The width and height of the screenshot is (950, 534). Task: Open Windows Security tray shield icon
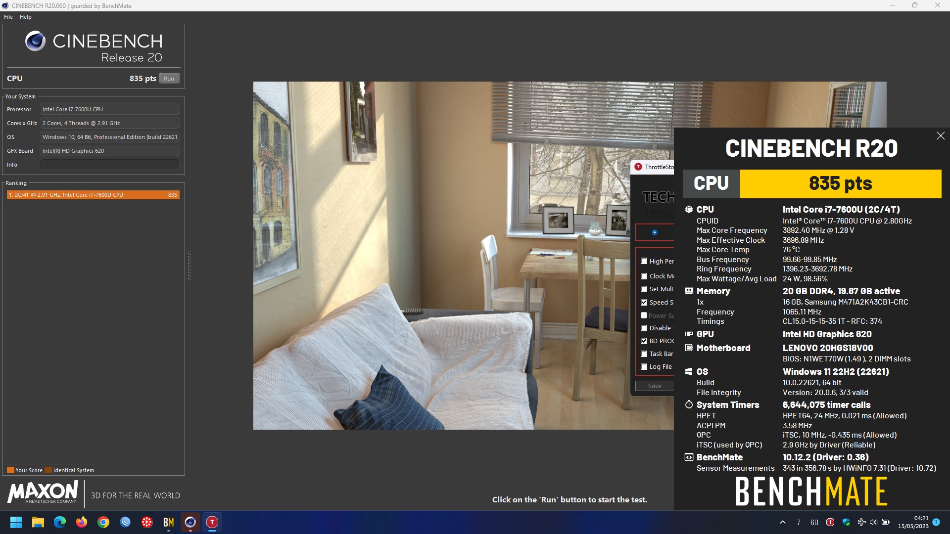click(x=846, y=522)
